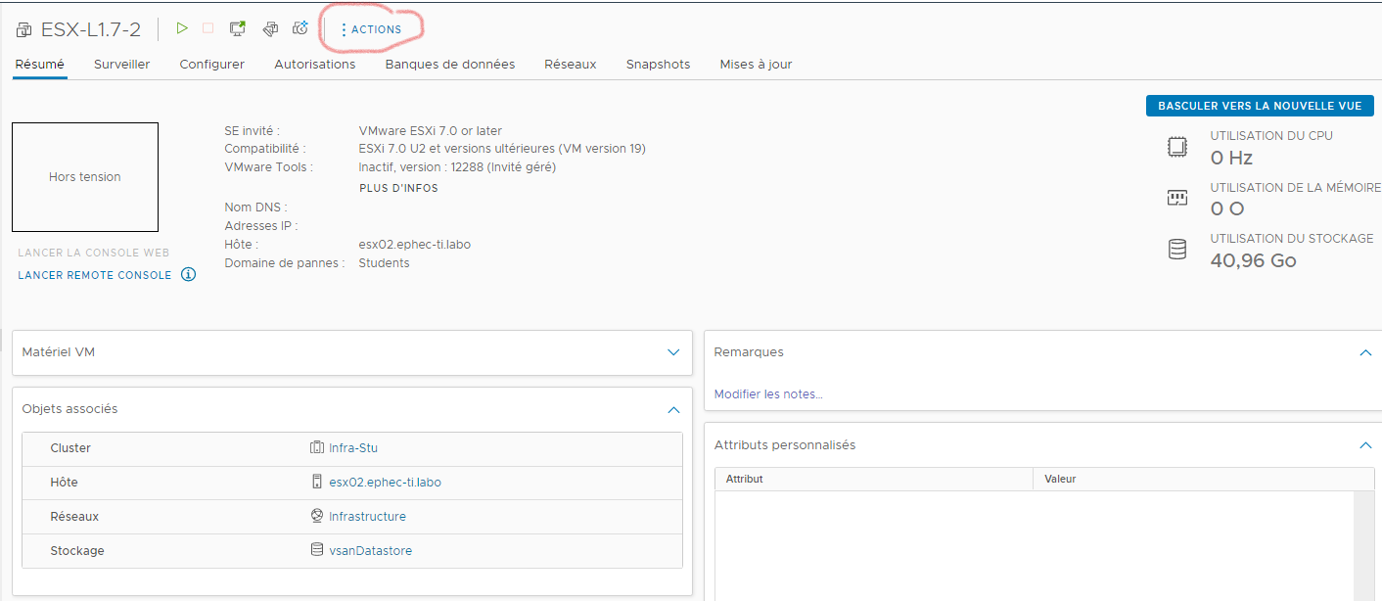Click the CPU icon next to Utilisation du CPU
Image resolution: width=1382 pixels, height=601 pixels.
pos(1176,146)
